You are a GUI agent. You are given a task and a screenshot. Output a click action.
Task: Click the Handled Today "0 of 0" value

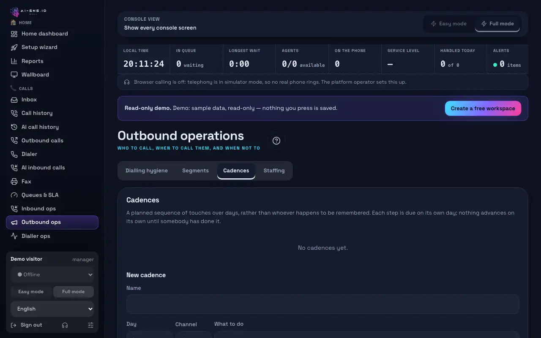pyautogui.click(x=450, y=64)
